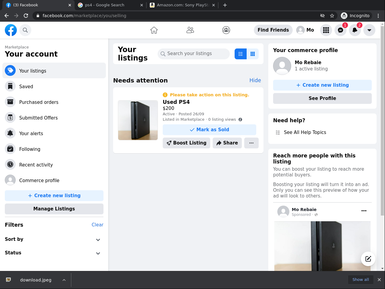385x289 pixels.
Task: Open the Notifications bell icon
Action: [x=355, y=30]
